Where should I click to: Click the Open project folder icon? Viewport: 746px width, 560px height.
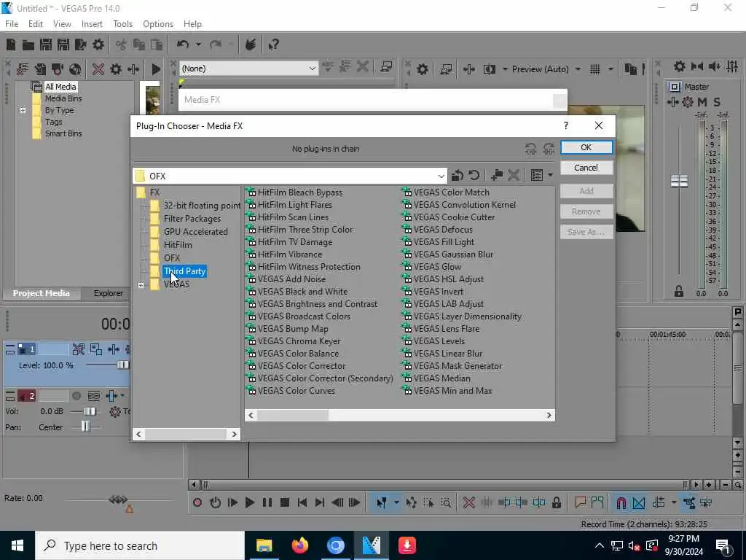pyautogui.click(x=28, y=44)
